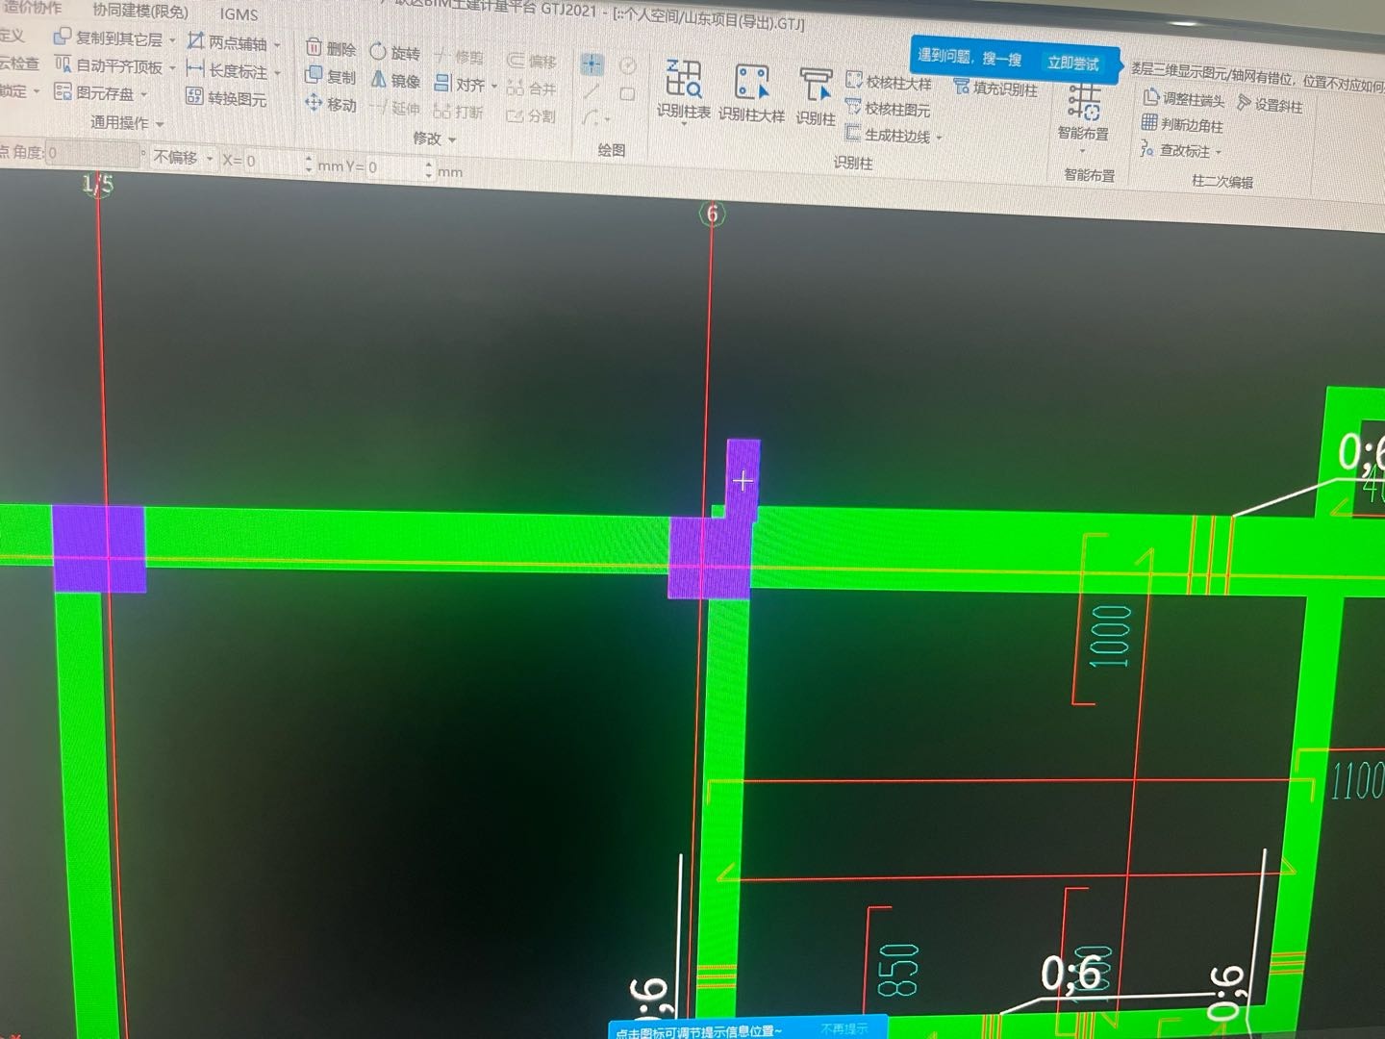Click the 云检查 button

click(x=19, y=63)
